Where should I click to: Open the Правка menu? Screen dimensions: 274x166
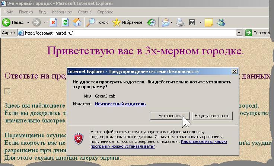pos(26,12)
